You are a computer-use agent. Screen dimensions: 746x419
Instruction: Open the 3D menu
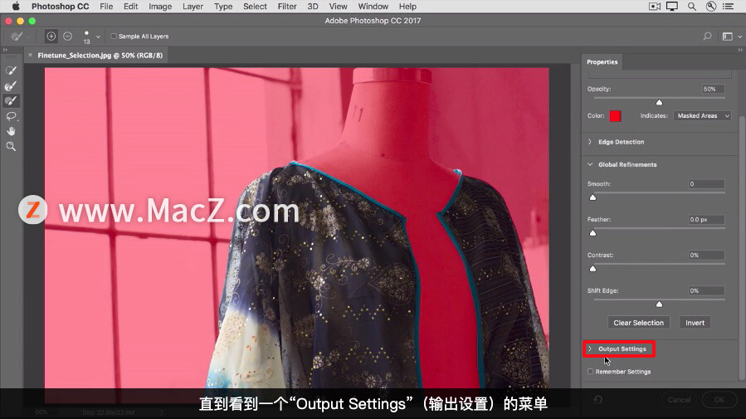(x=313, y=6)
